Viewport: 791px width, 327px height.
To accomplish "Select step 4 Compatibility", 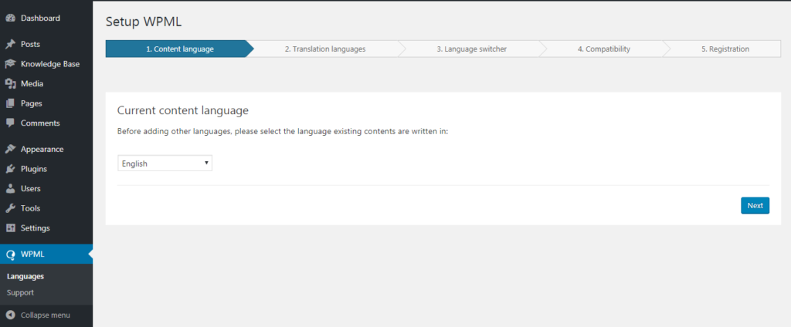I will pos(603,49).
